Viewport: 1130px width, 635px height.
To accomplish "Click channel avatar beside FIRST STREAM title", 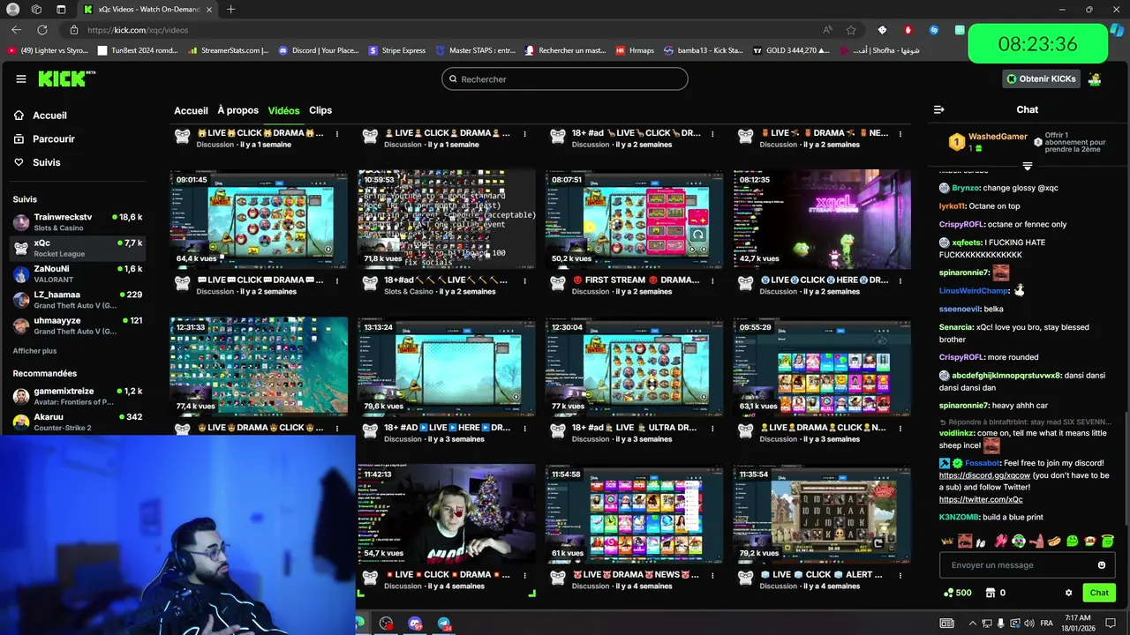I will [x=558, y=283].
